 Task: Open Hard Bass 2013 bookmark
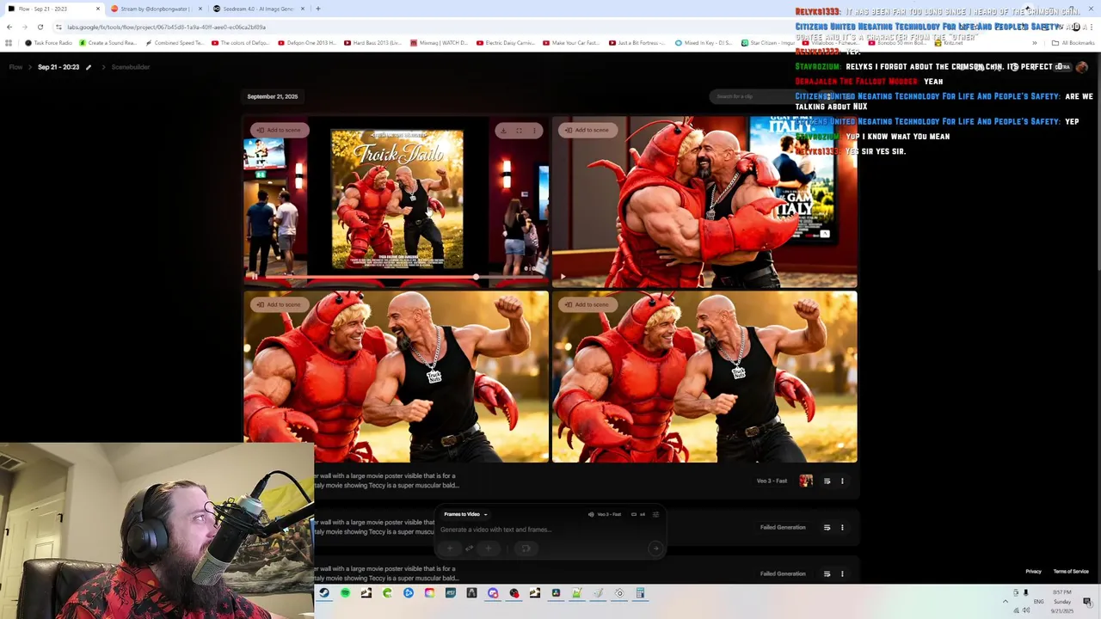(372, 43)
